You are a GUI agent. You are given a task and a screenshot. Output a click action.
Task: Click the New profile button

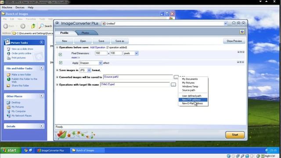(65, 41)
